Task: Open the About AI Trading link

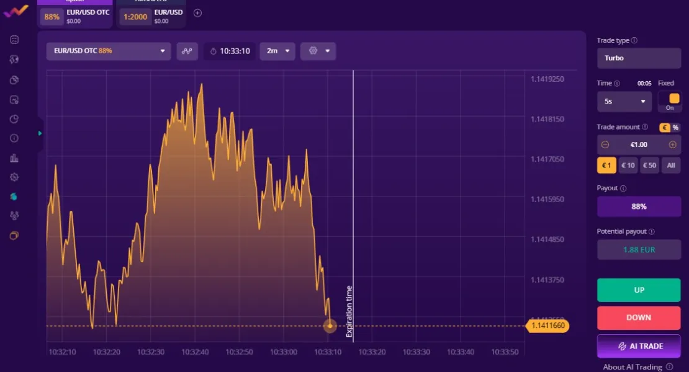Action: [x=633, y=367]
